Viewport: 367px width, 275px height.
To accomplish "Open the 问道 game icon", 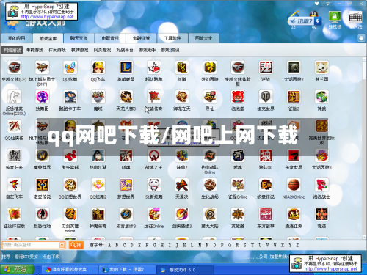I will (x=182, y=67).
